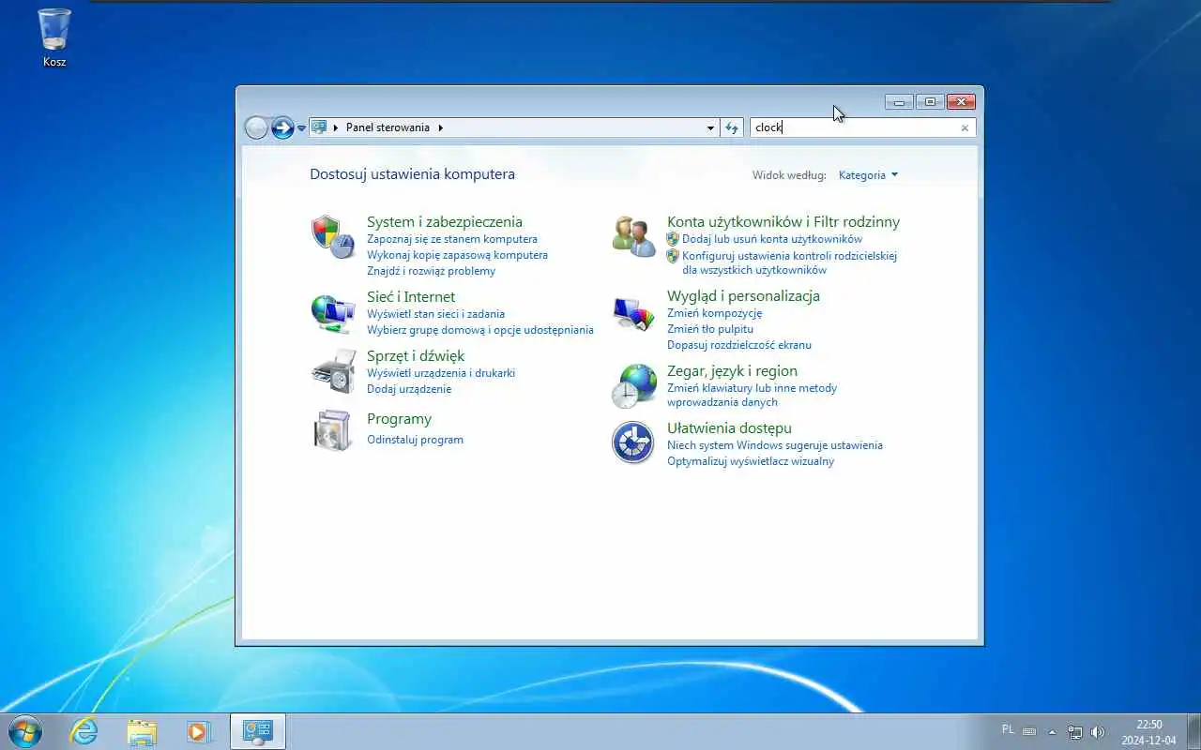Viewport: 1201px width, 750px height.
Task: Open Sieć i Internet heading
Action: point(411,297)
